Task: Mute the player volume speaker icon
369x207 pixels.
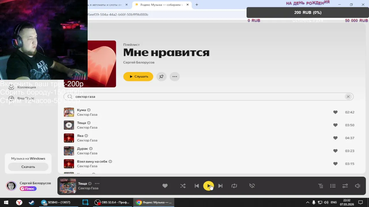Action: [x=357, y=186]
